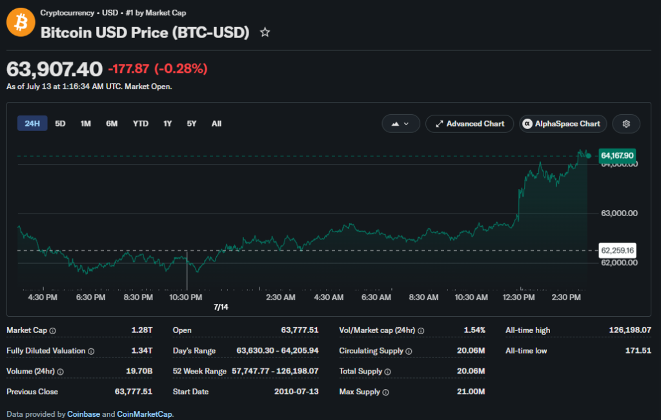Viewport: 661px width, 420px height.
Task: Open the CoinMarketCap link
Action: pyautogui.click(x=144, y=414)
